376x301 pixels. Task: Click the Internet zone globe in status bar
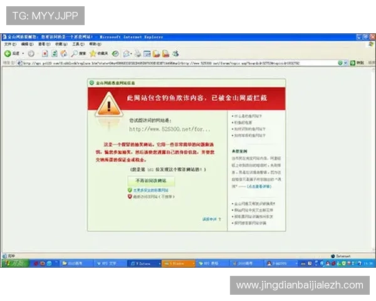click(333, 256)
